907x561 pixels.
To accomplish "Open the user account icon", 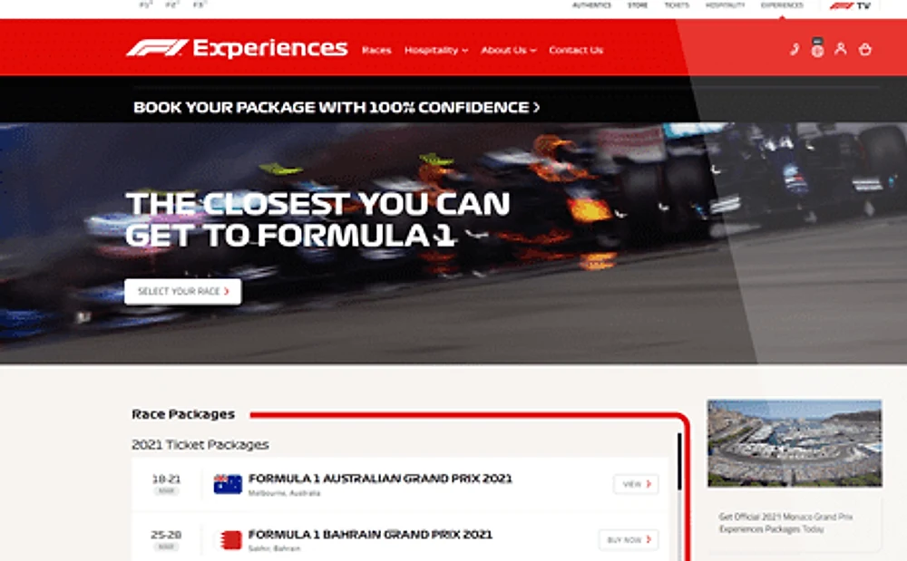I will (x=841, y=49).
